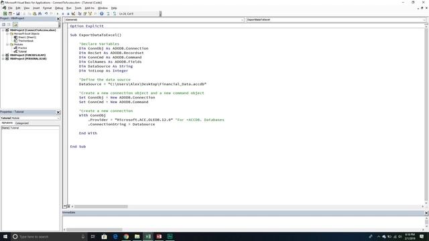Switch to Access from the taskbar
The height and width of the screenshot is (241, 429).
pyautogui.click(x=159, y=236)
